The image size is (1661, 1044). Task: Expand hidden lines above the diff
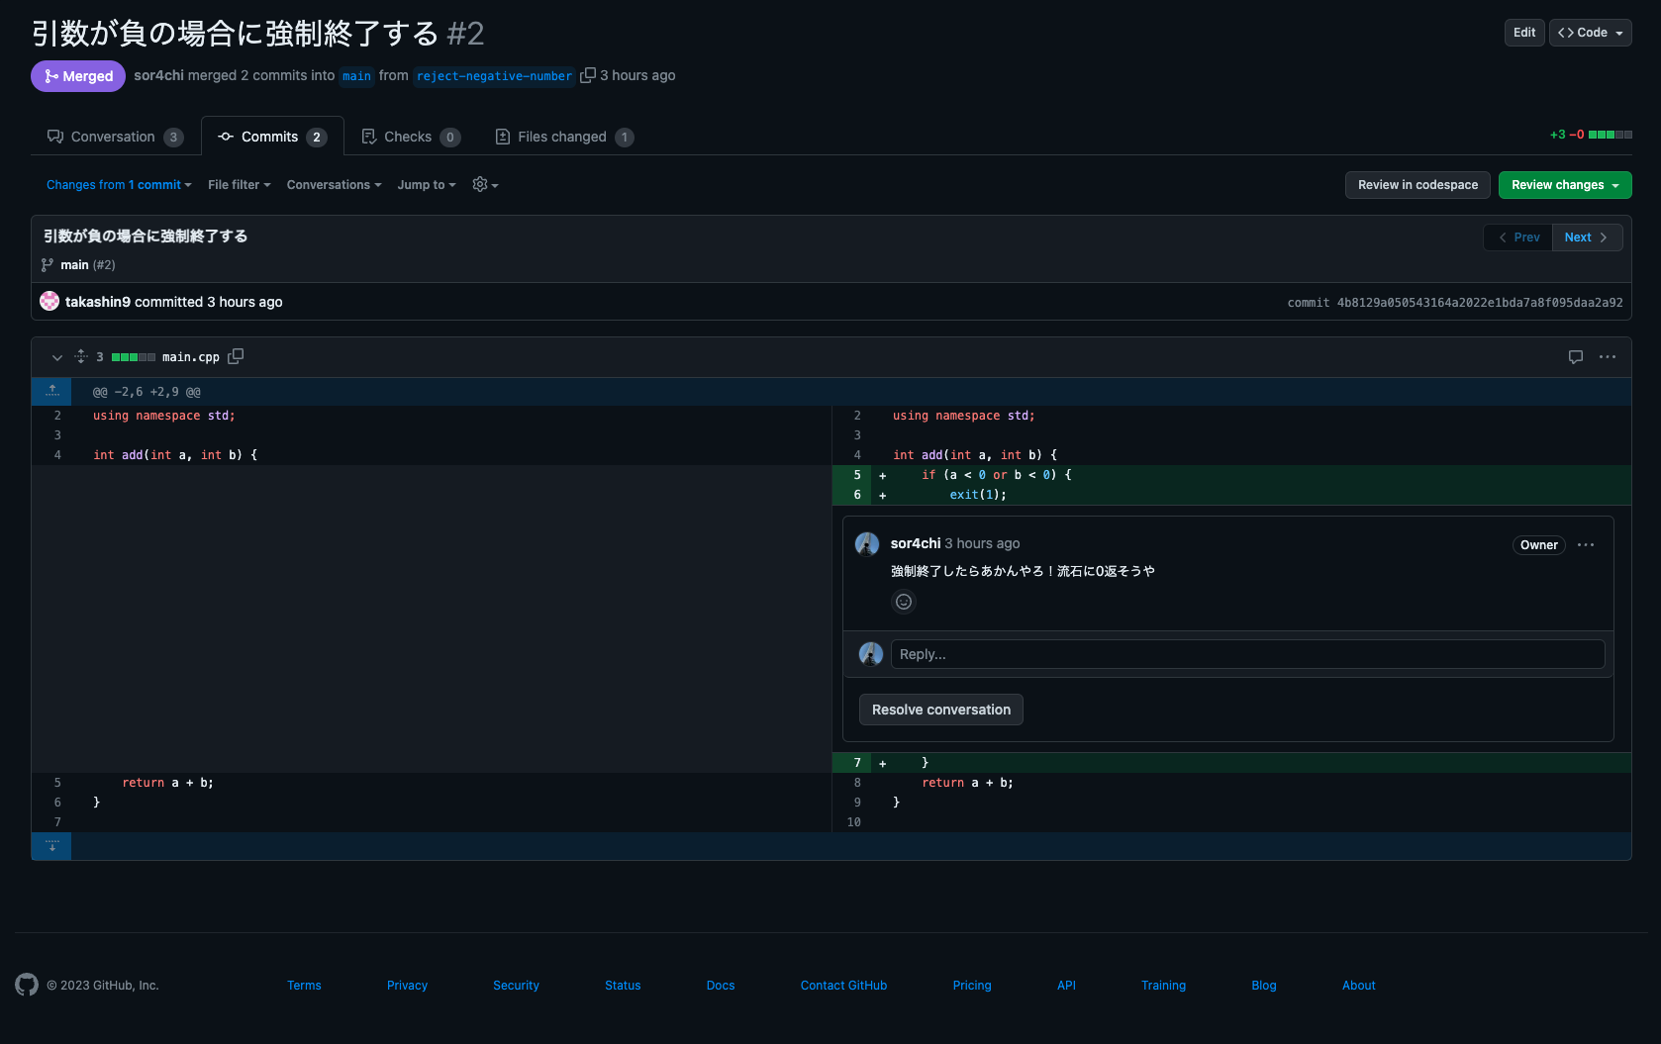[51, 392]
